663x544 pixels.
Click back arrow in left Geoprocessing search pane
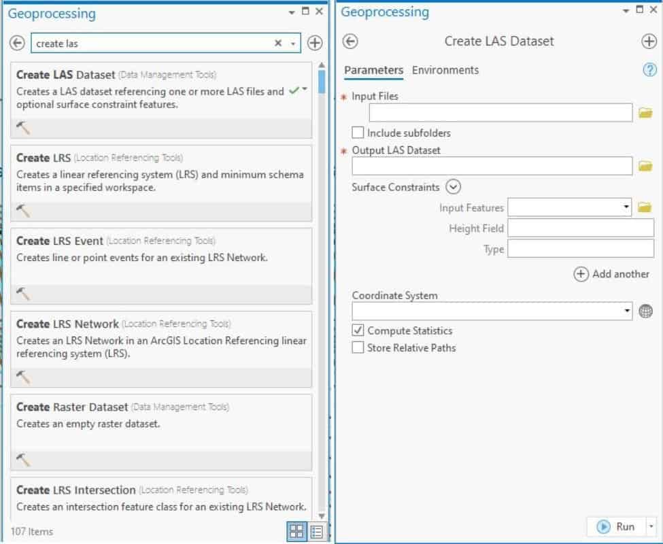17,43
